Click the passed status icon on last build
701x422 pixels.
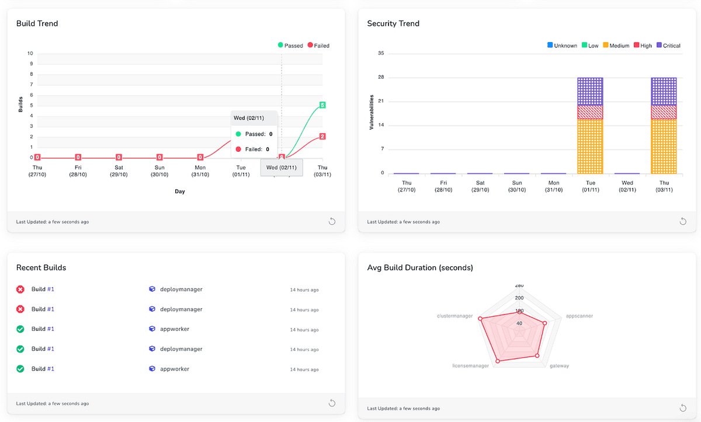point(20,368)
